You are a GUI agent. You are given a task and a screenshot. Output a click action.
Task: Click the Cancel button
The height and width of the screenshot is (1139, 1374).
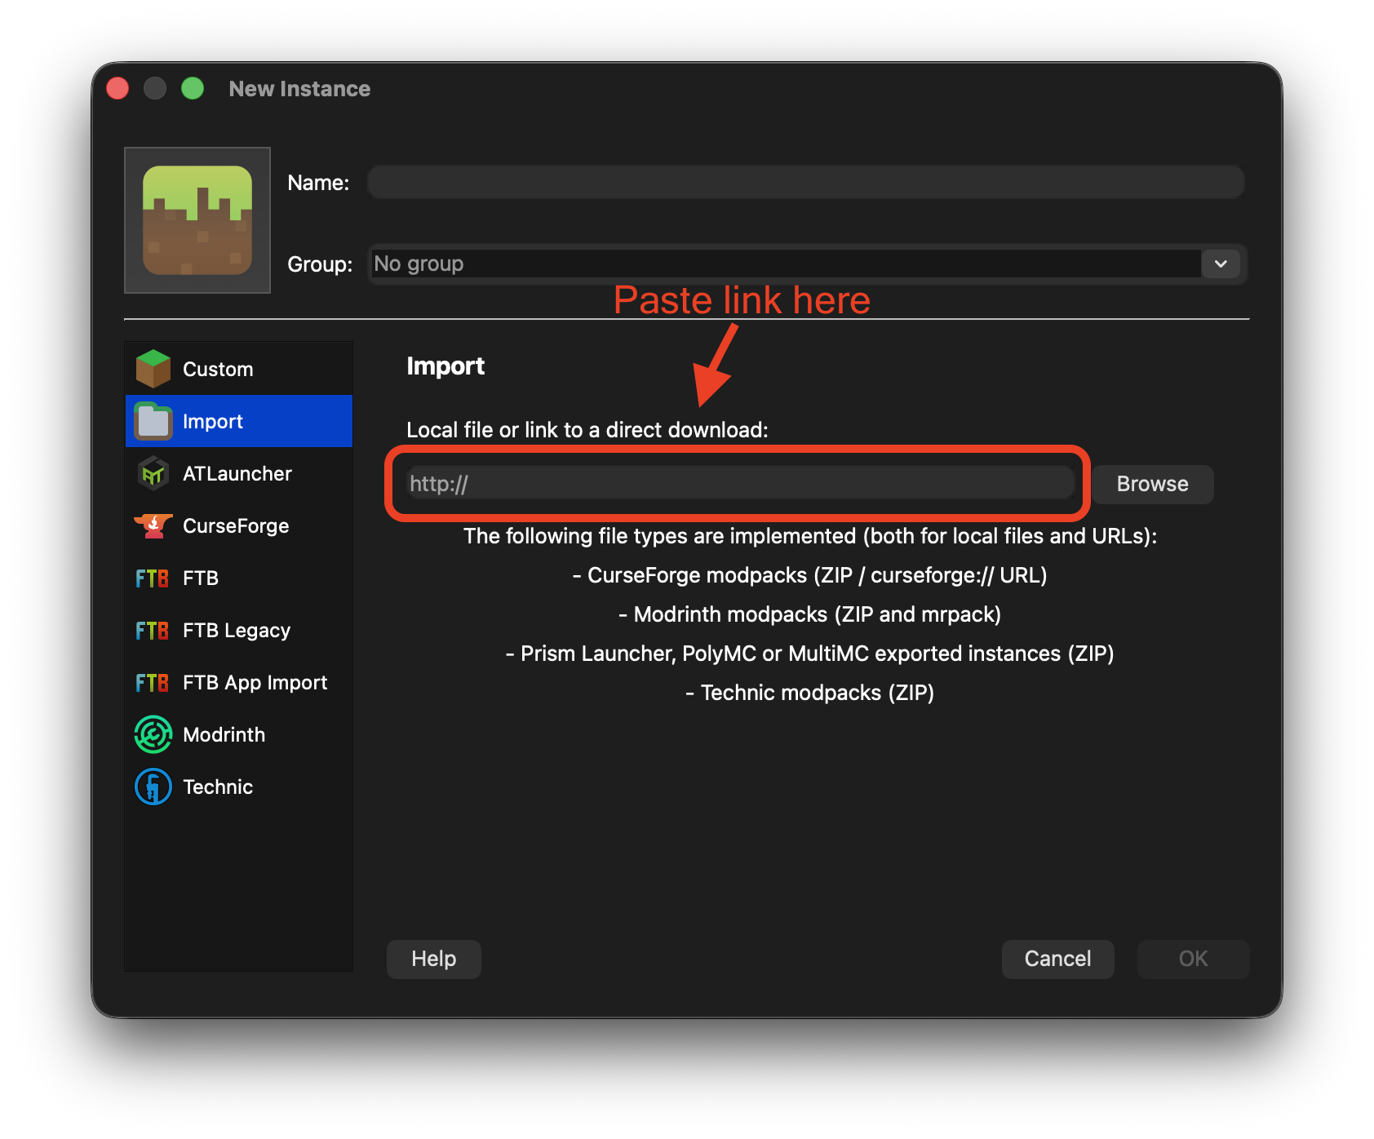(x=1057, y=959)
